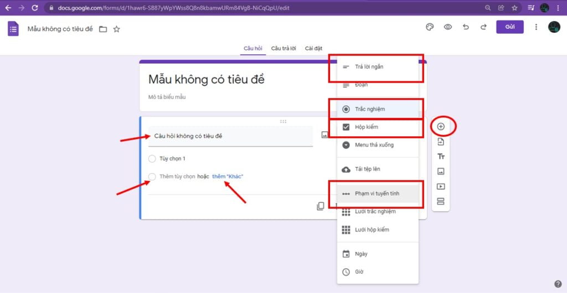567x293 pixels.
Task: Star the form next to title
Action: 116,29
